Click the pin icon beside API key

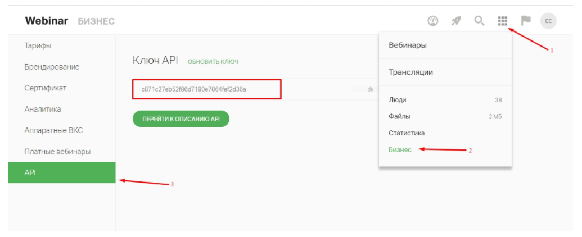(371, 89)
